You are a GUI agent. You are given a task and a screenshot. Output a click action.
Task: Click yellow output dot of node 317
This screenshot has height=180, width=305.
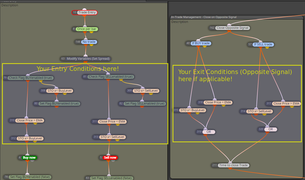point(292,106)
